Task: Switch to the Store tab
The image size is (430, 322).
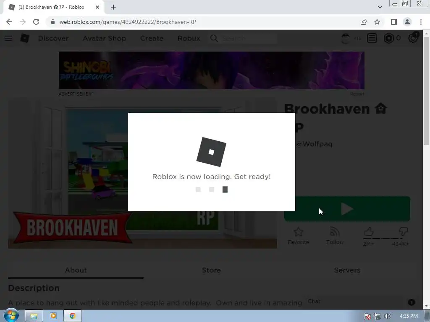Action: [212, 270]
